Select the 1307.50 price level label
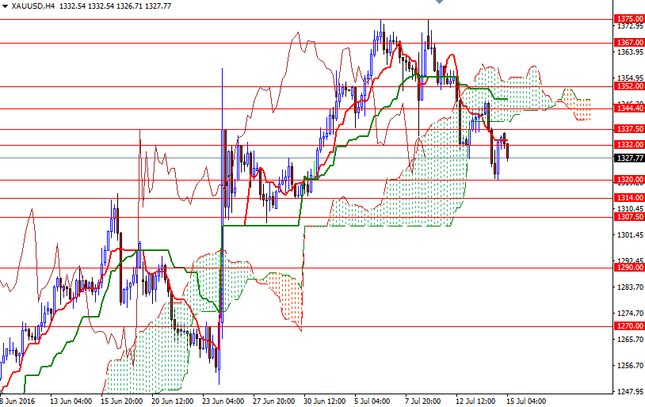Image resolution: width=645 pixels, height=407 pixels. coord(629,216)
